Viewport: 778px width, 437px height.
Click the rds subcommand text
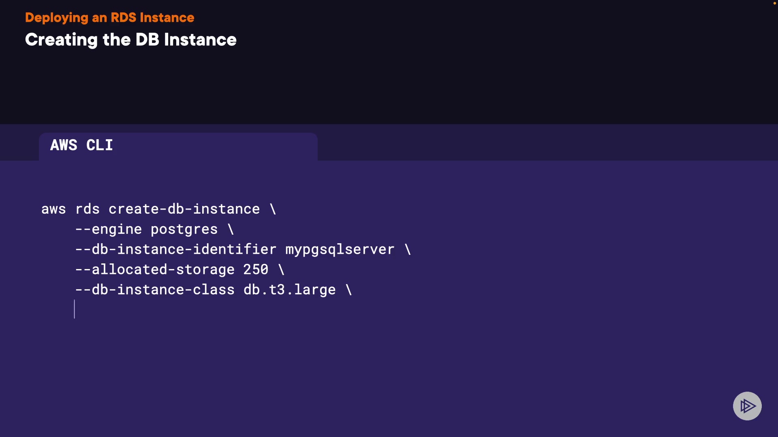point(88,209)
